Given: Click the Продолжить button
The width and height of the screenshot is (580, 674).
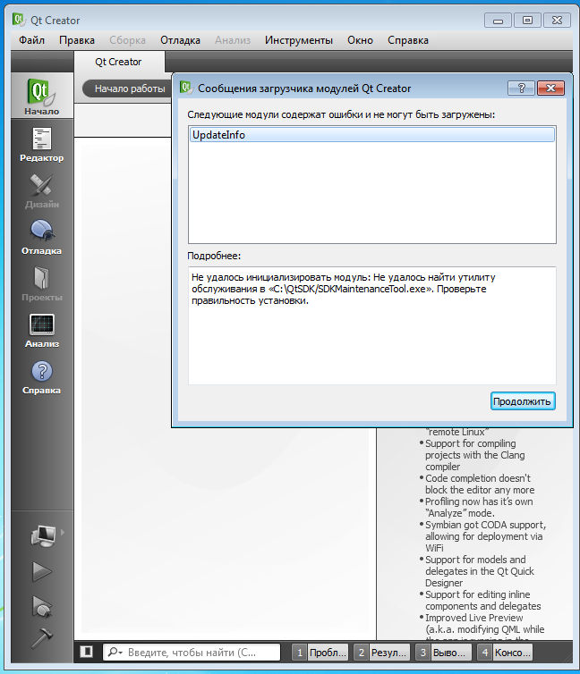Looking at the screenshot, I should pyautogui.click(x=523, y=401).
